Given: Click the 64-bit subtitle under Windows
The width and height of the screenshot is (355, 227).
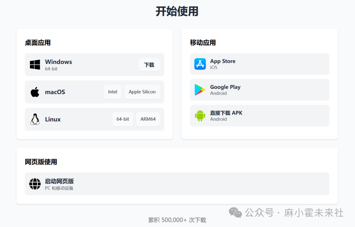Looking at the screenshot, I should click(x=51, y=69).
